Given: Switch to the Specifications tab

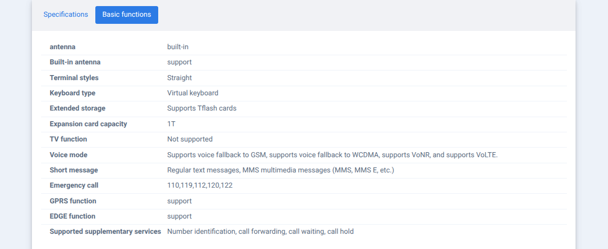Looking at the screenshot, I should [x=65, y=15].
